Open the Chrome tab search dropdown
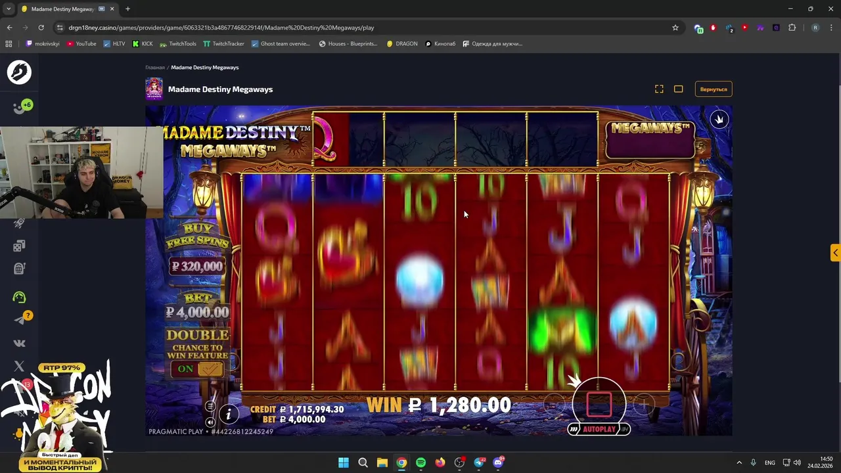This screenshot has width=841, height=473. 9,9
